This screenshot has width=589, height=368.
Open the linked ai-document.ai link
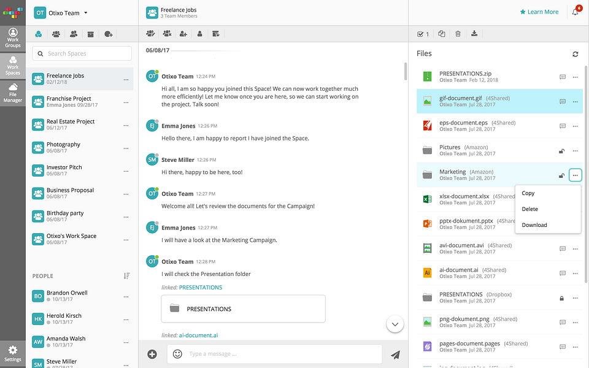[x=198, y=335]
